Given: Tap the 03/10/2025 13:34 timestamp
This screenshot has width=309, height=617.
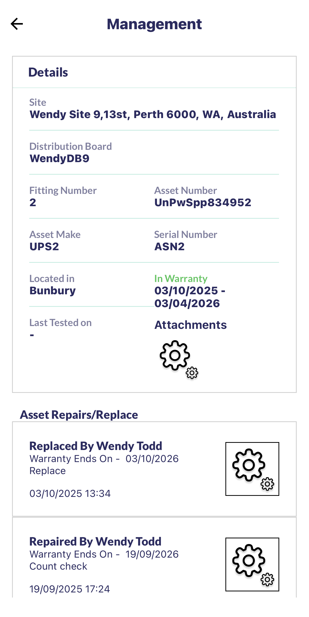Looking at the screenshot, I should coord(70,494).
